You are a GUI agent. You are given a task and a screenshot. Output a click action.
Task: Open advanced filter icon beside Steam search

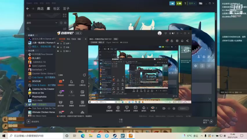65,29
